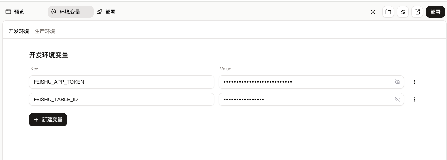Click the masked value field for FEISHU_APP_TOKEN

click(x=311, y=82)
